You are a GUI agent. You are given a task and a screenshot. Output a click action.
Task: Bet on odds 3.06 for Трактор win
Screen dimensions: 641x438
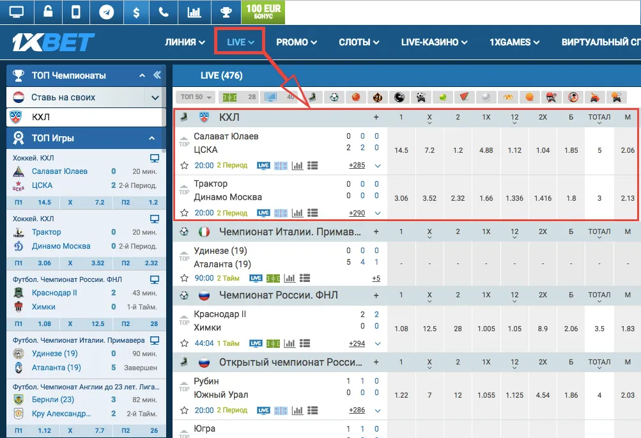tap(401, 198)
